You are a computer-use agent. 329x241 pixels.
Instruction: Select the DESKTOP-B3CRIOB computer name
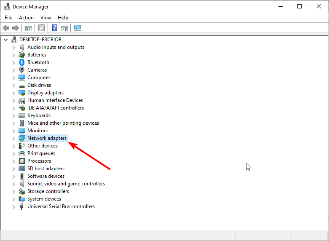(40, 40)
